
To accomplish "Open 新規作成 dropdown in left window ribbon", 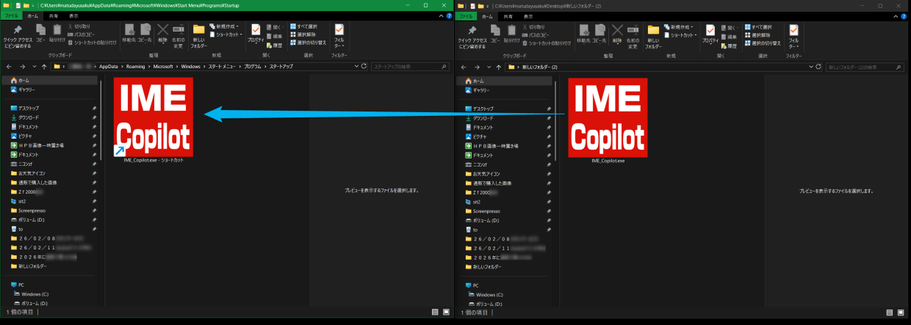I will point(226,26).
